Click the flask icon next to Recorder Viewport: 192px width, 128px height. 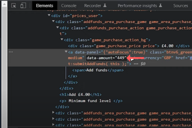pyautogui.click(x=105, y=6)
